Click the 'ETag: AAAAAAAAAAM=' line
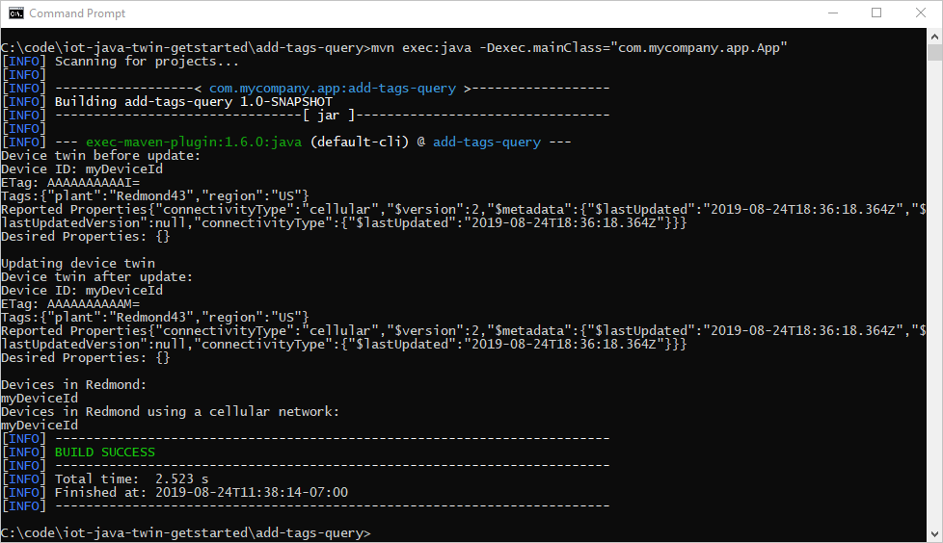The height and width of the screenshot is (543, 943). [70, 304]
